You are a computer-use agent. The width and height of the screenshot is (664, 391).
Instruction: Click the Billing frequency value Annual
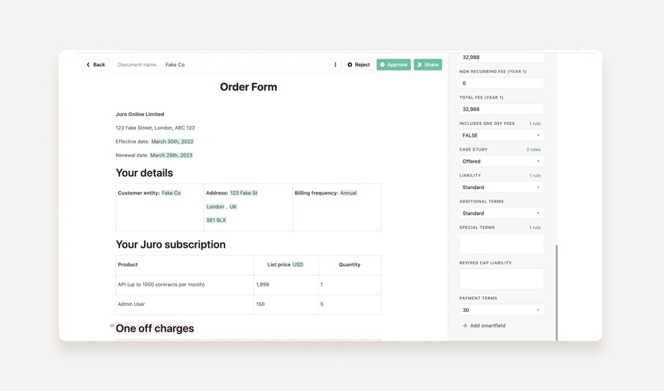349,193
